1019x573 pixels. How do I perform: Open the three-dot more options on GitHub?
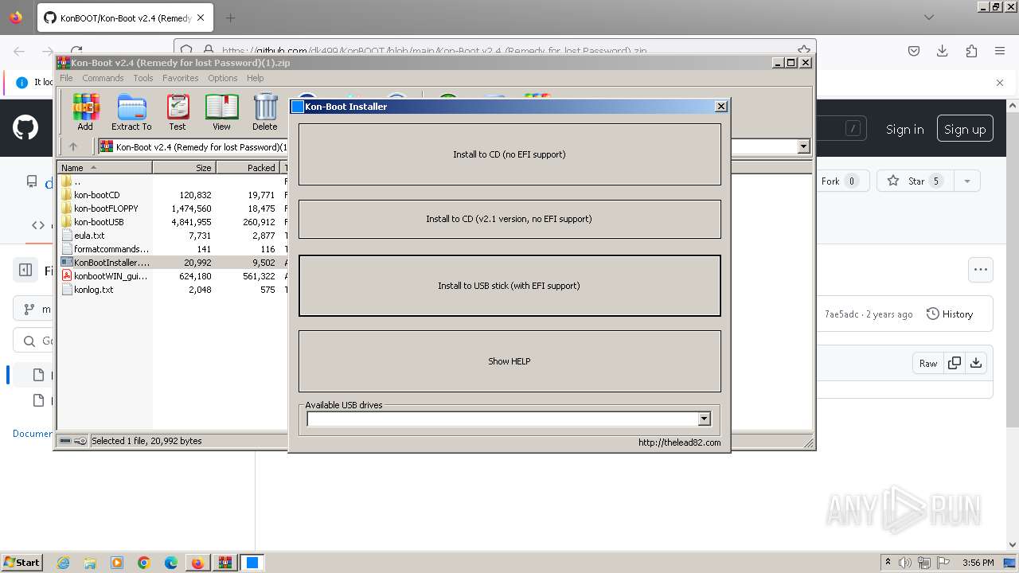(x=981, y=270)
